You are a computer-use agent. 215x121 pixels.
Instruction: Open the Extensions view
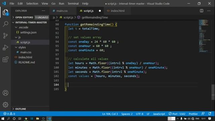(5, 59)
